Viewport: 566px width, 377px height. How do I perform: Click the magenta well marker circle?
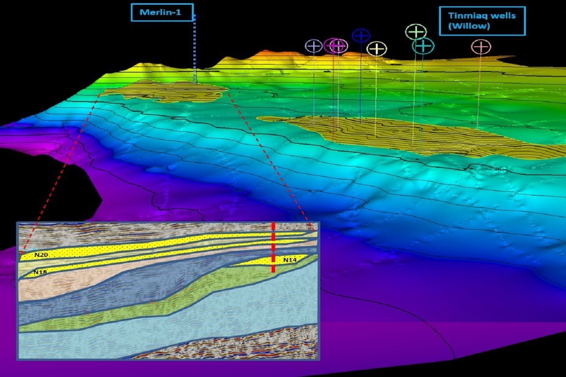332,46
